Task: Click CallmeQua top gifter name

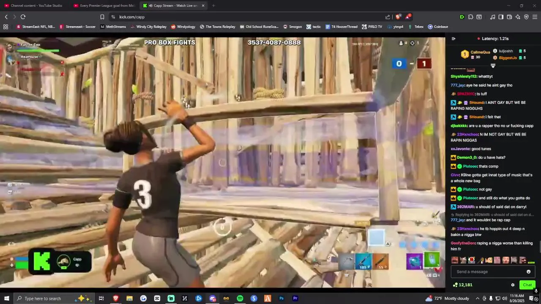Action: pos(480,52)
